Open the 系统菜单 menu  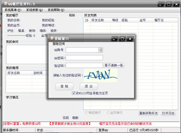tap(13, 10)
